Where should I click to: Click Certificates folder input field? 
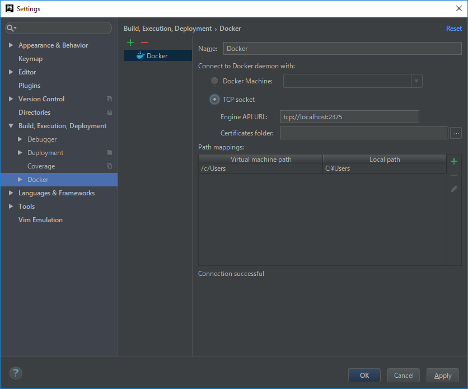[x=364, y=133]
